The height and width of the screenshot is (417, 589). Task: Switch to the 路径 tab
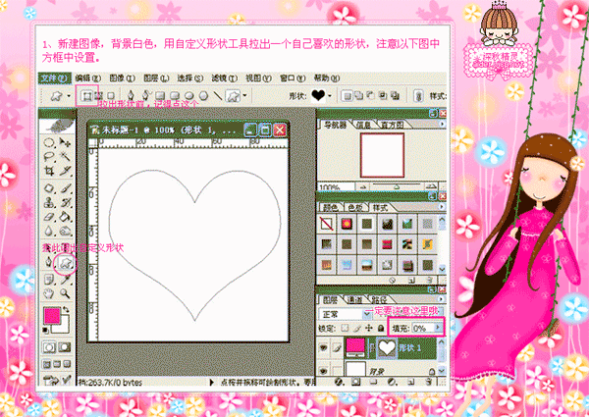379,300
